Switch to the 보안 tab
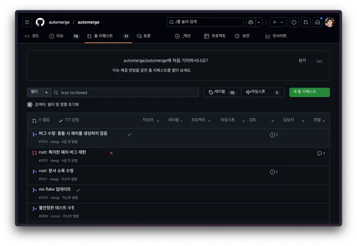Viewport: 357px width, 246px height. pyautogui.click(x=242, y=36)
